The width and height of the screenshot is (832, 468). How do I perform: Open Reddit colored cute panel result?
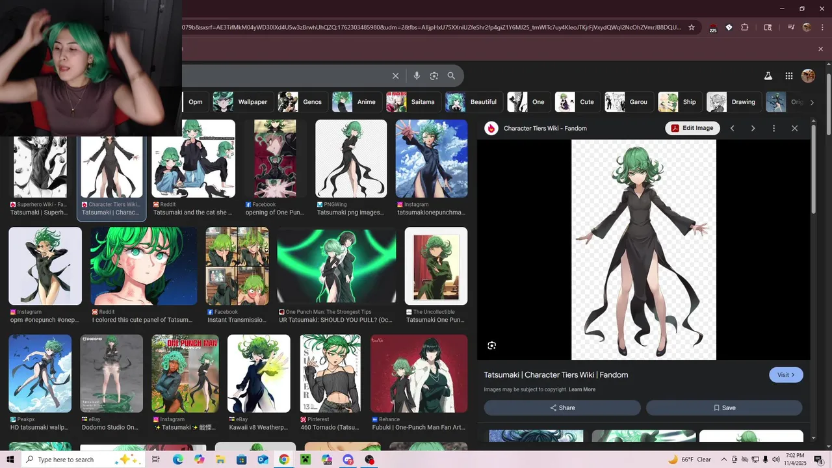pyautogui.click(x=144, y=276)
